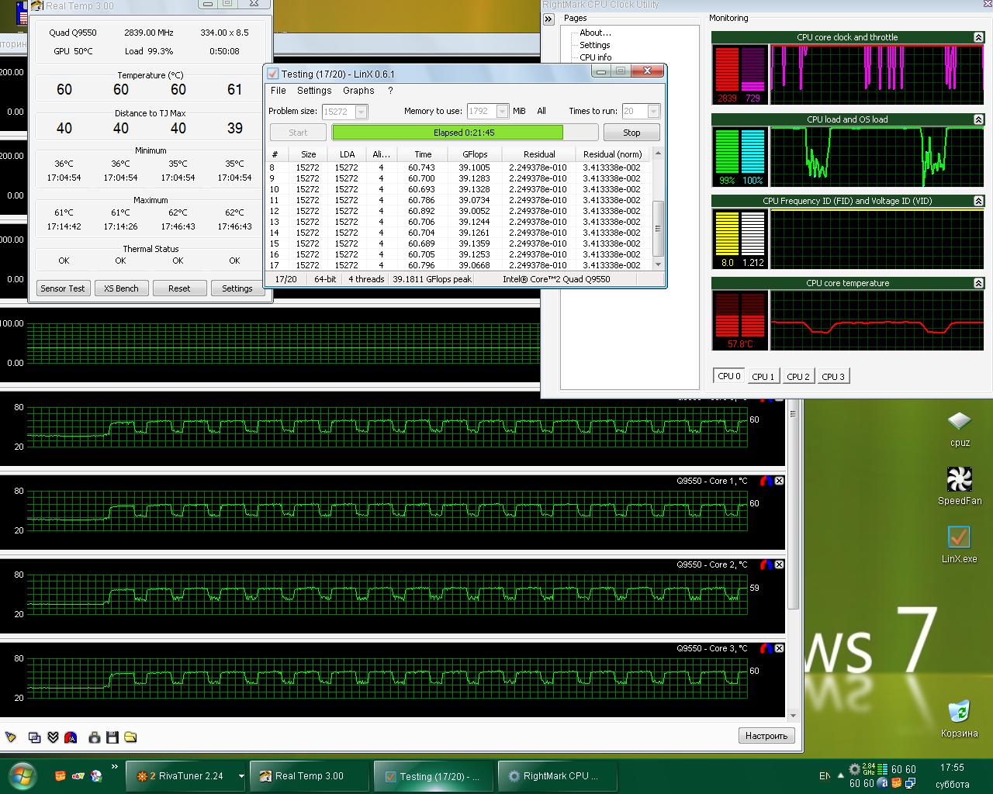Select About... in RightMark Pages tree
Viewport: 993px width, 794px height.
coord(595,33)
